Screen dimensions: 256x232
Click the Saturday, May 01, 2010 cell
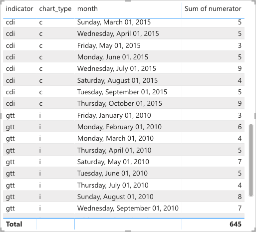coord(113,162)
